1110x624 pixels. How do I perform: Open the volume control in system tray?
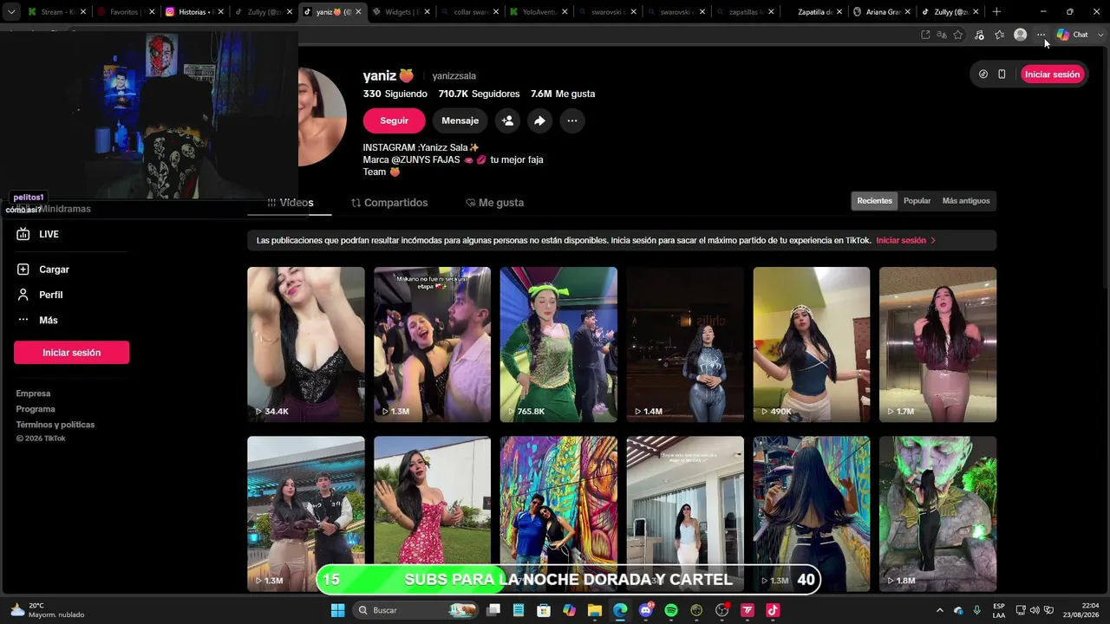point(1035,610)
